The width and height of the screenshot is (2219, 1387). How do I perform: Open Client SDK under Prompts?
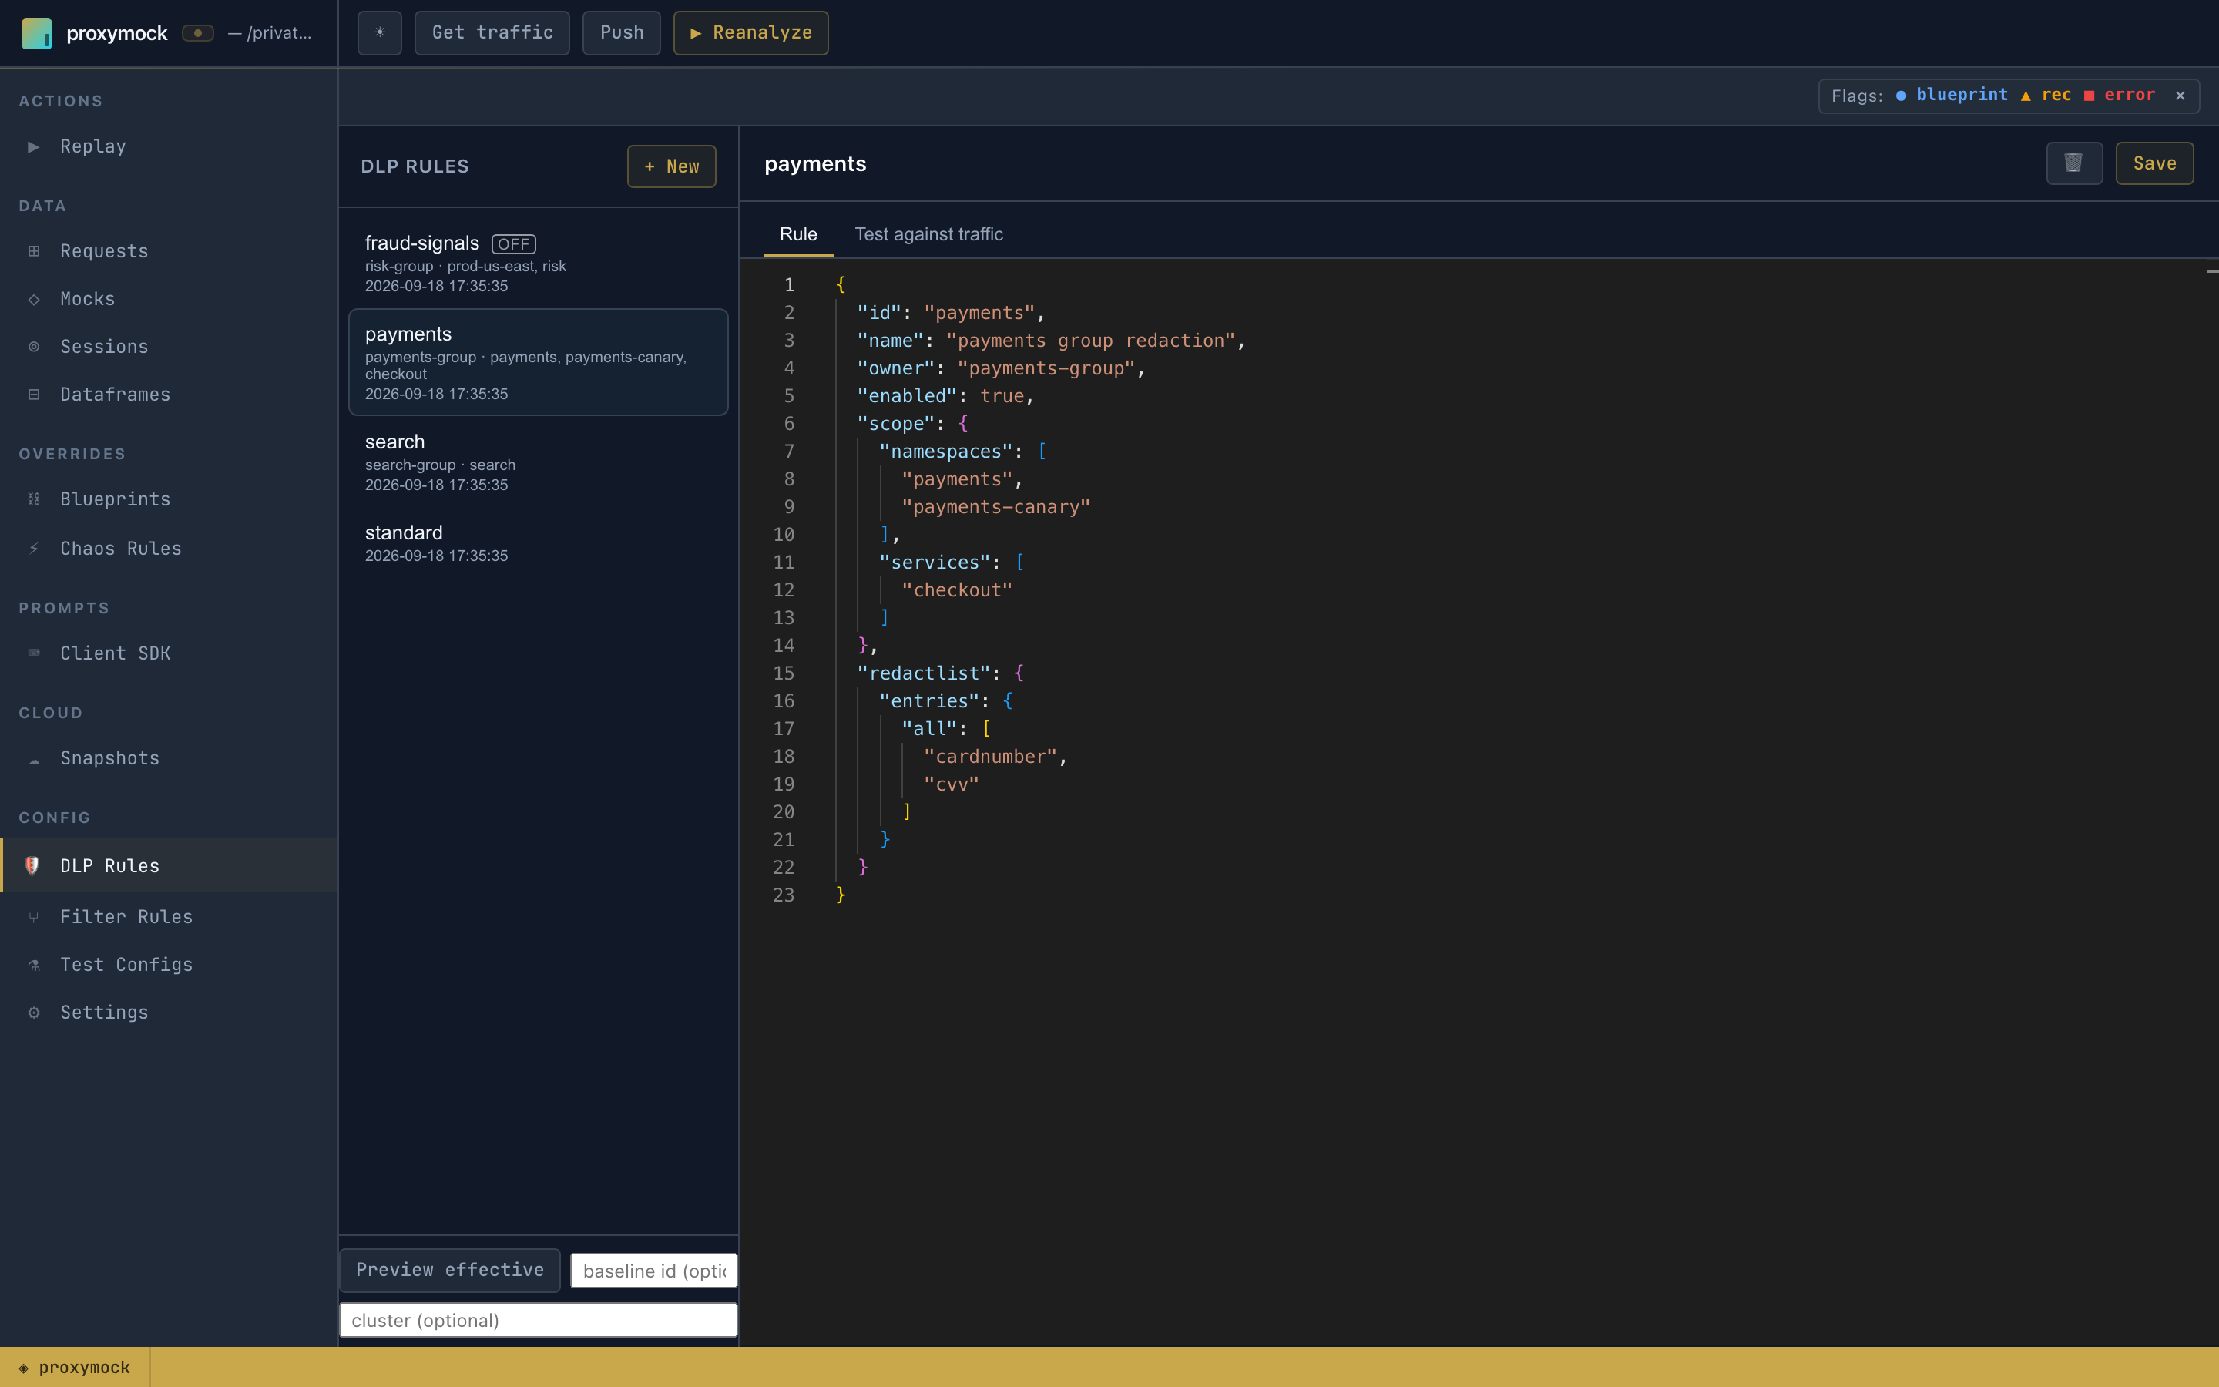click(x=169, y=653)
